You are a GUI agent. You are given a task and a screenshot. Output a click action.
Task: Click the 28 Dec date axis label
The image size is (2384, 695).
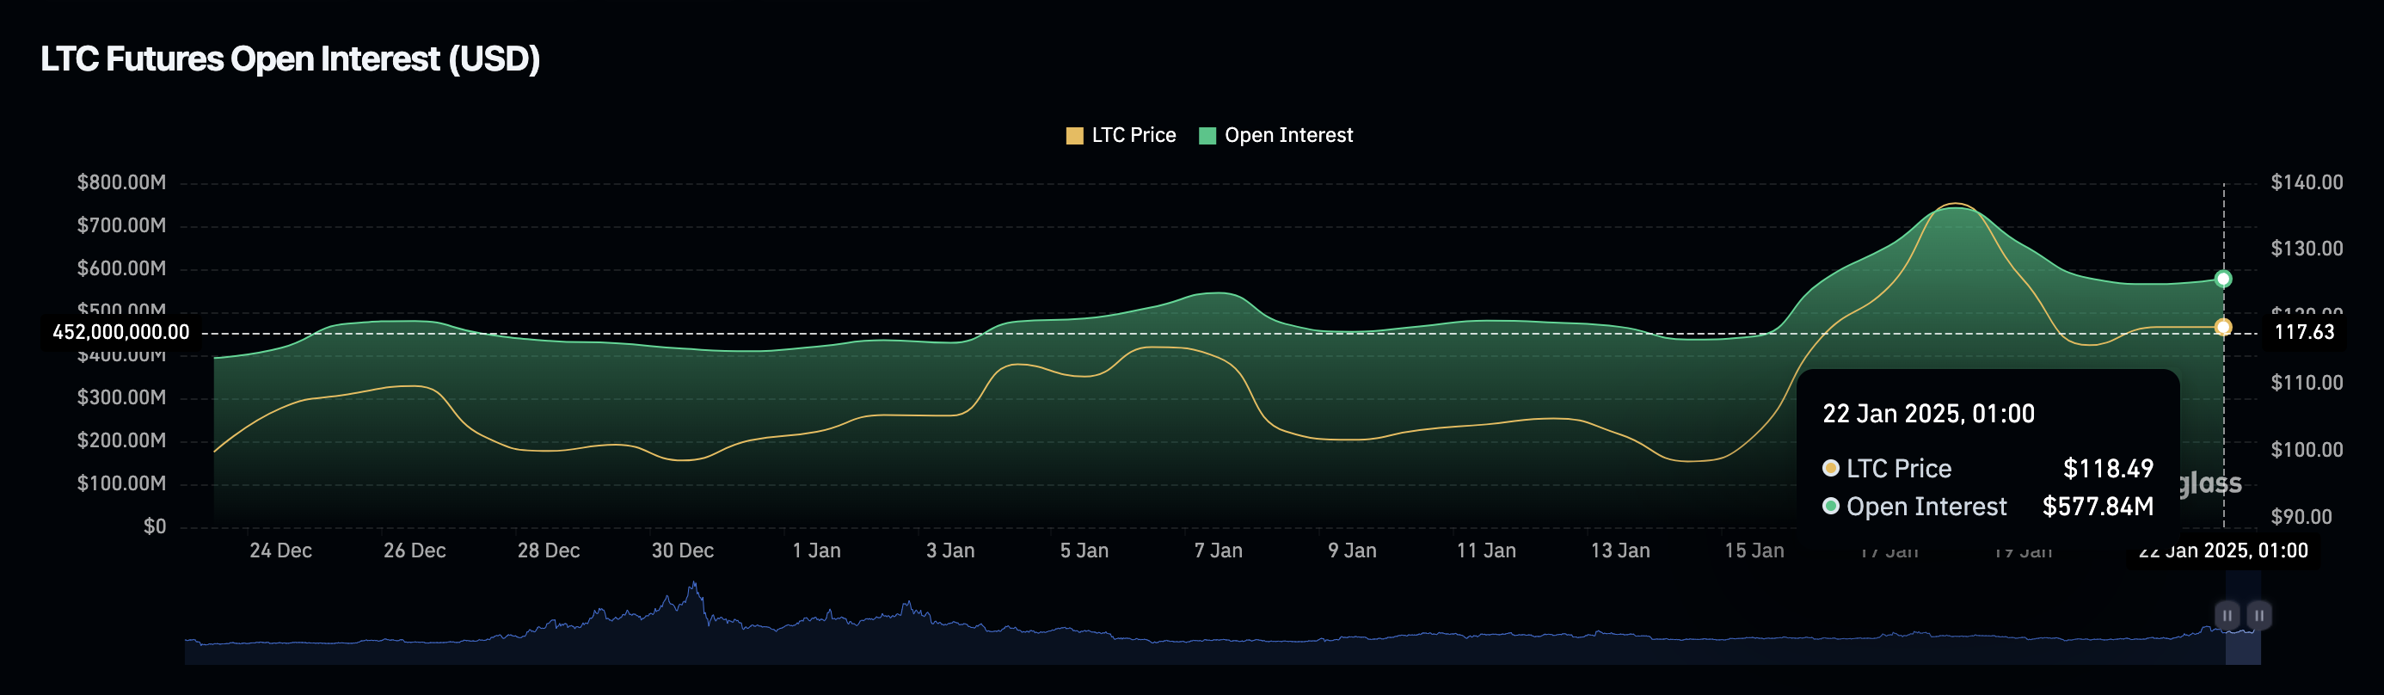tap(549, 550)
